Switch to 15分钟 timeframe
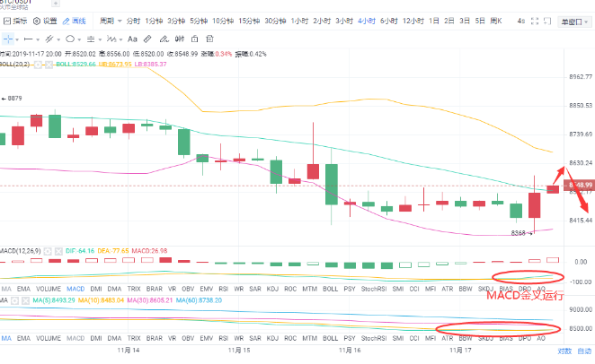 click(249, 22)
